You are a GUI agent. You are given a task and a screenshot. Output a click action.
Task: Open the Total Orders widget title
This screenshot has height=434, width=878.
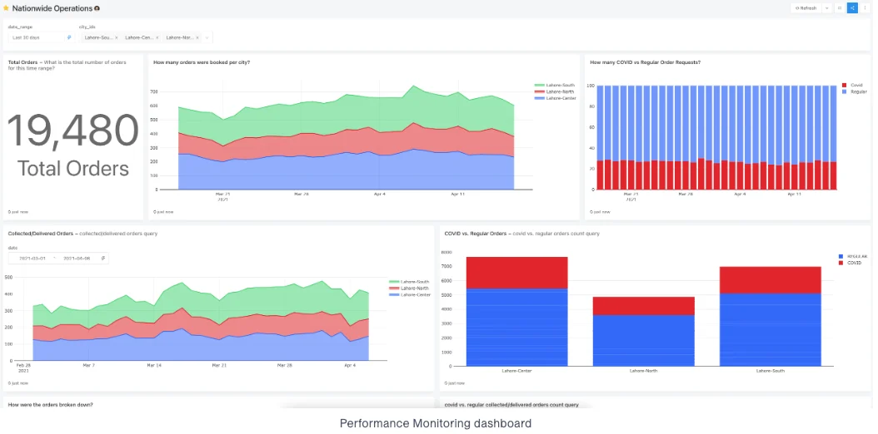23,62
